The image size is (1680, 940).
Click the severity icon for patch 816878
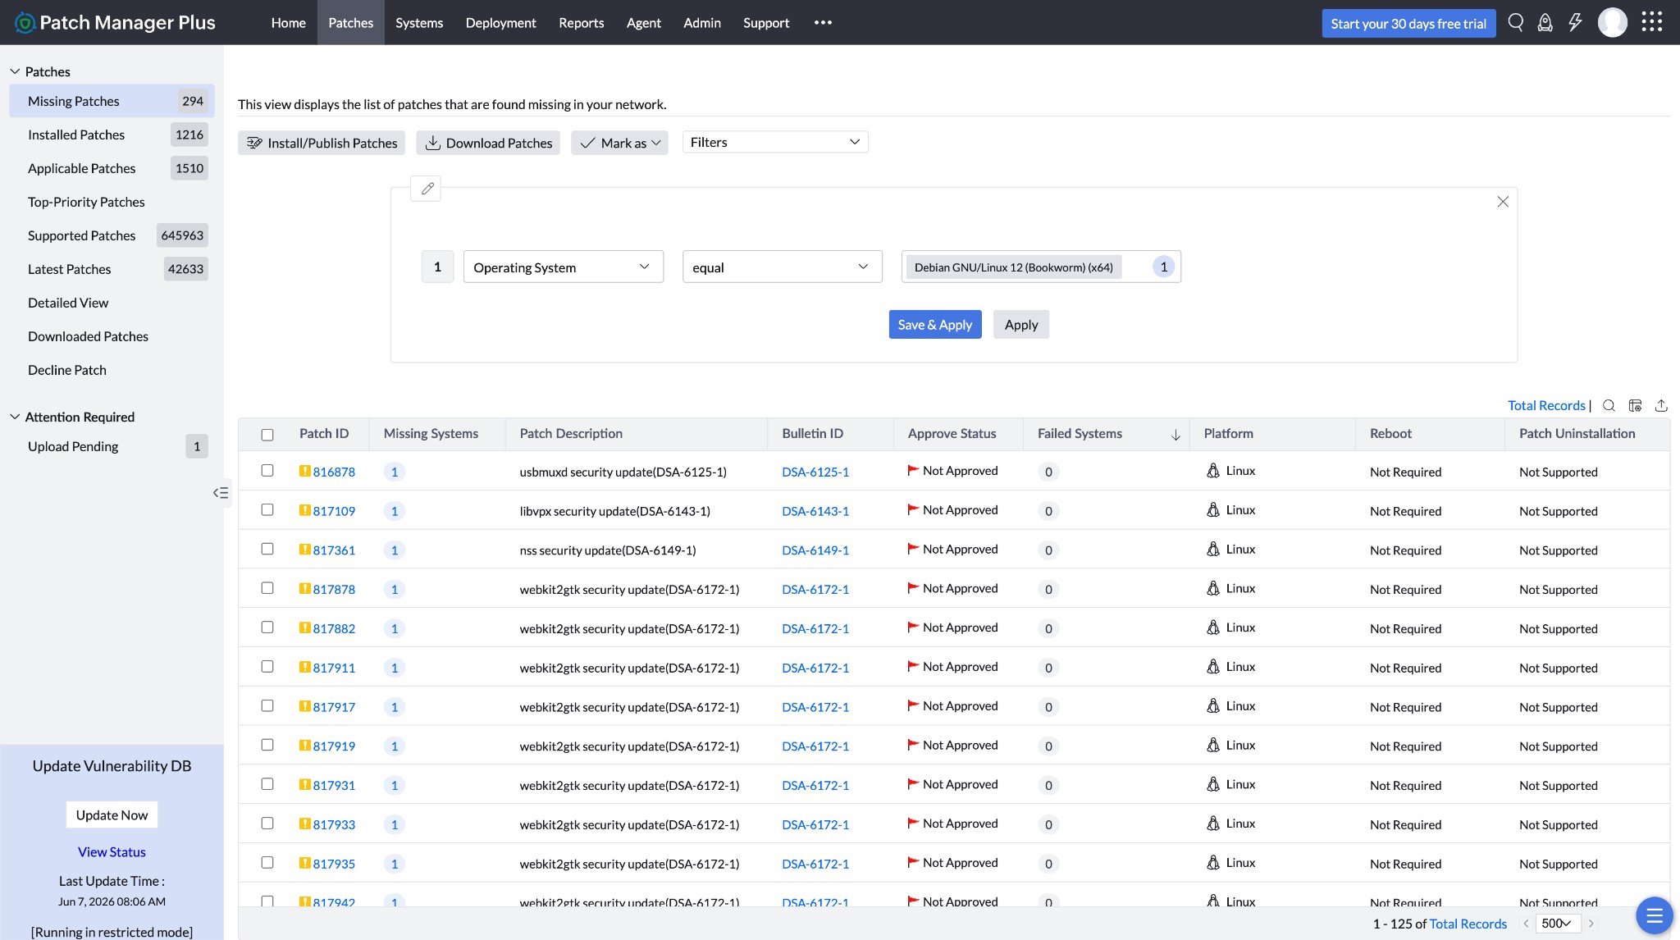click(304, 471)
